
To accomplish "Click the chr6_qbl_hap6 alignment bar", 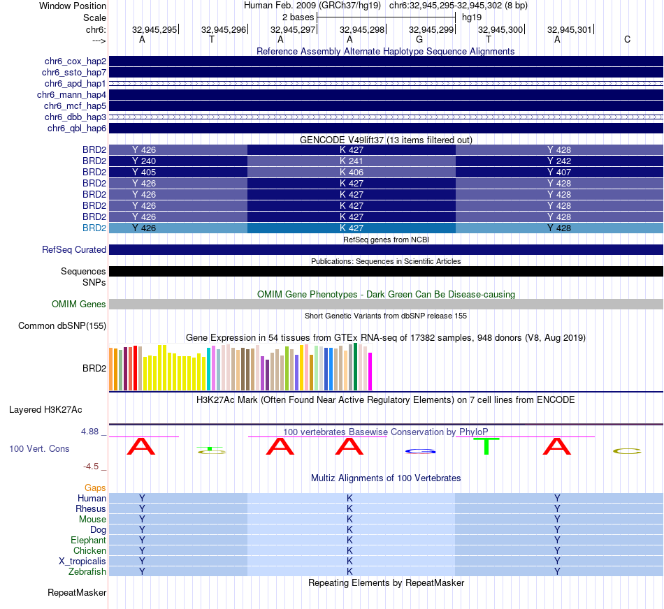I will [386, 129].
